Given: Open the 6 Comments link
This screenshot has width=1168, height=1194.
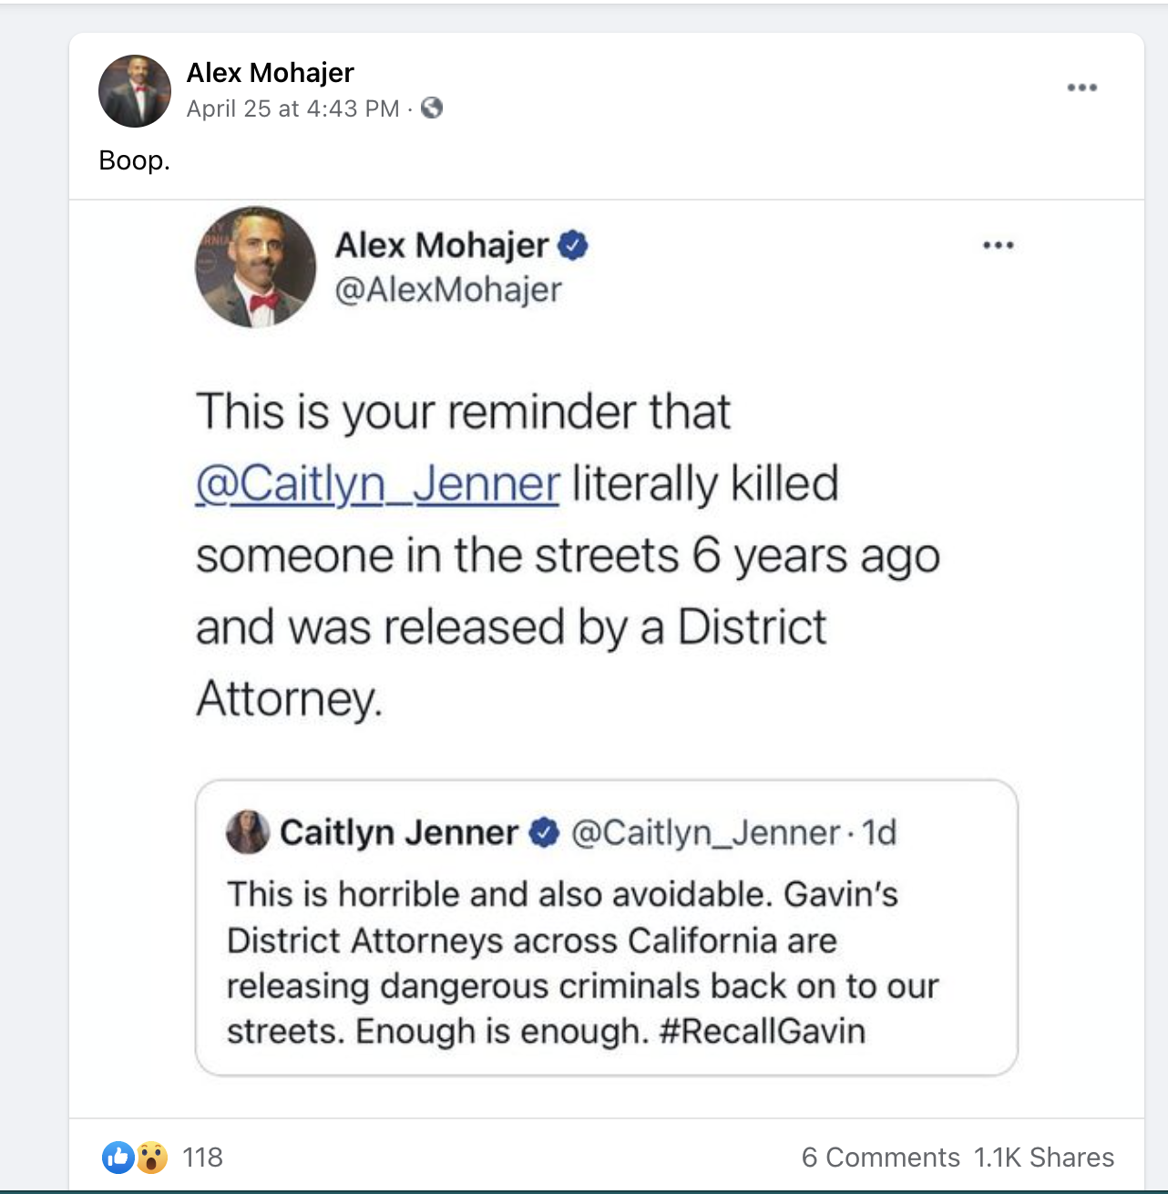Looking at the screenshot, I should click(880, 1157).
